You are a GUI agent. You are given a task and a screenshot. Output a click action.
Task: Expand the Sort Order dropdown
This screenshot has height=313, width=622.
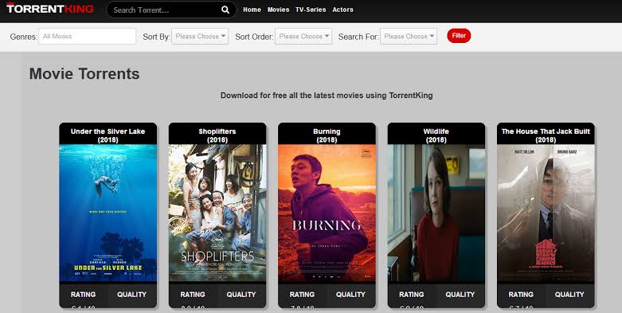pos(303,36)
